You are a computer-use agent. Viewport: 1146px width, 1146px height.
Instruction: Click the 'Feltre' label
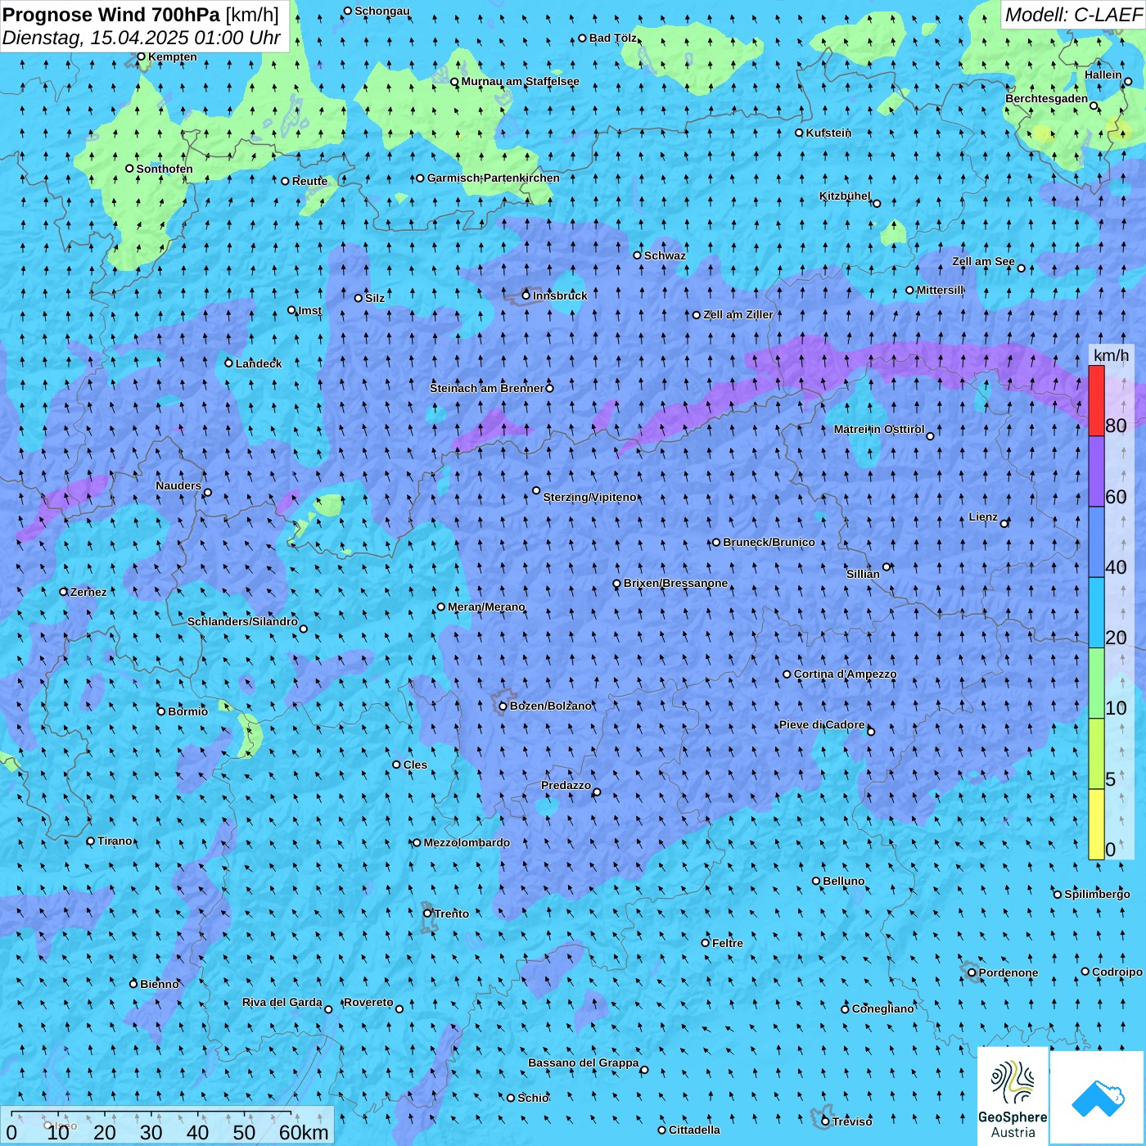pos(727,943)
